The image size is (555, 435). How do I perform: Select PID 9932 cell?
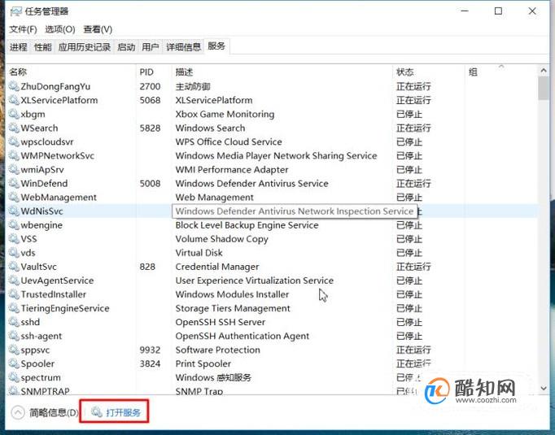(150, 350)
